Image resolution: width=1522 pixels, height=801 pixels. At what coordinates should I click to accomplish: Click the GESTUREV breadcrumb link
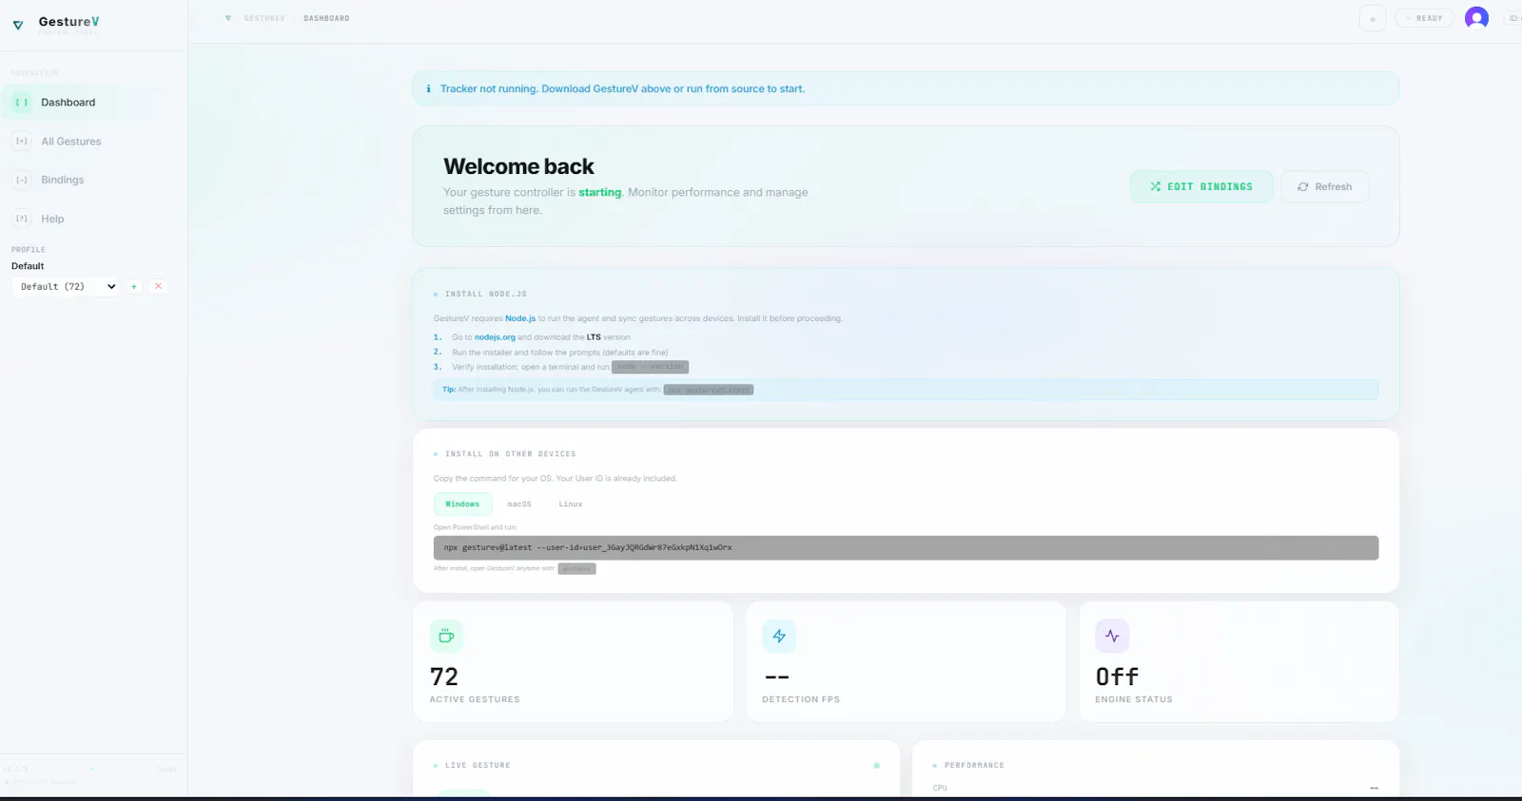264,18
